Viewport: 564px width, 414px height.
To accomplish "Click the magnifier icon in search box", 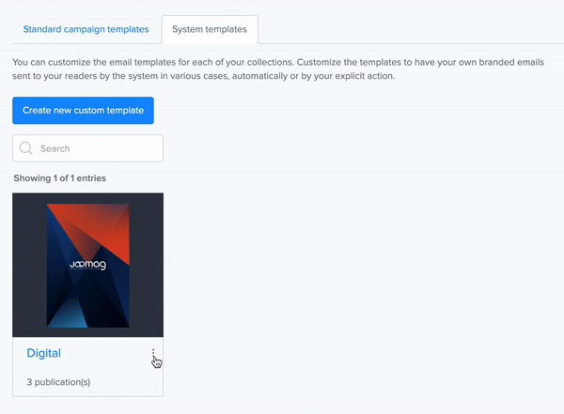I will tap(26, 148).
